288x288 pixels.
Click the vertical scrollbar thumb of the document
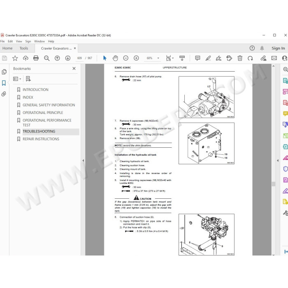point(274,184)
